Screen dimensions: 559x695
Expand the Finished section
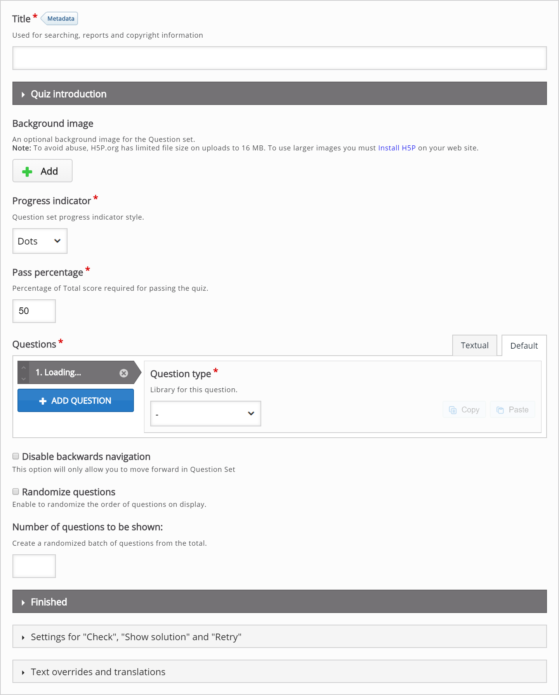[x=279, y=602]
